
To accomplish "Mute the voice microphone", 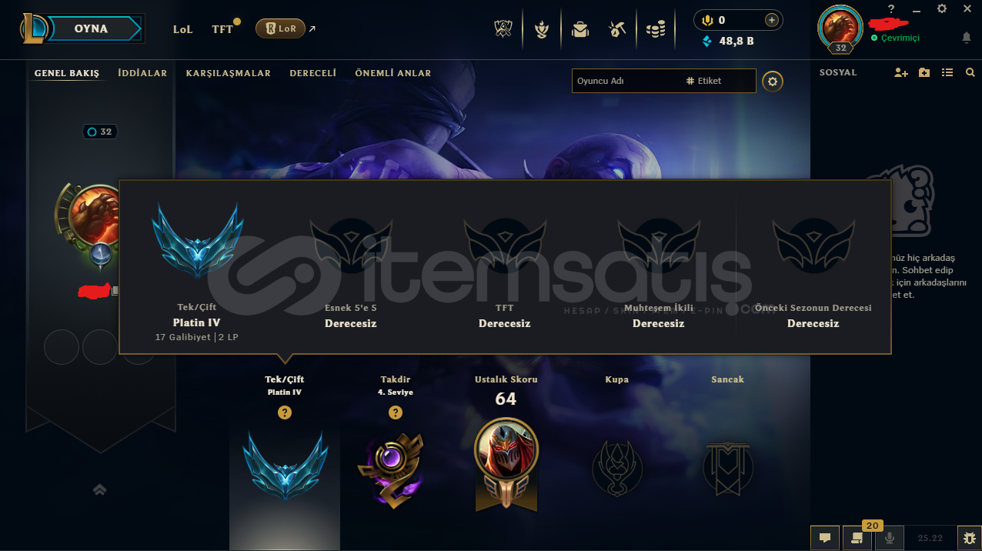I will 890,538.
